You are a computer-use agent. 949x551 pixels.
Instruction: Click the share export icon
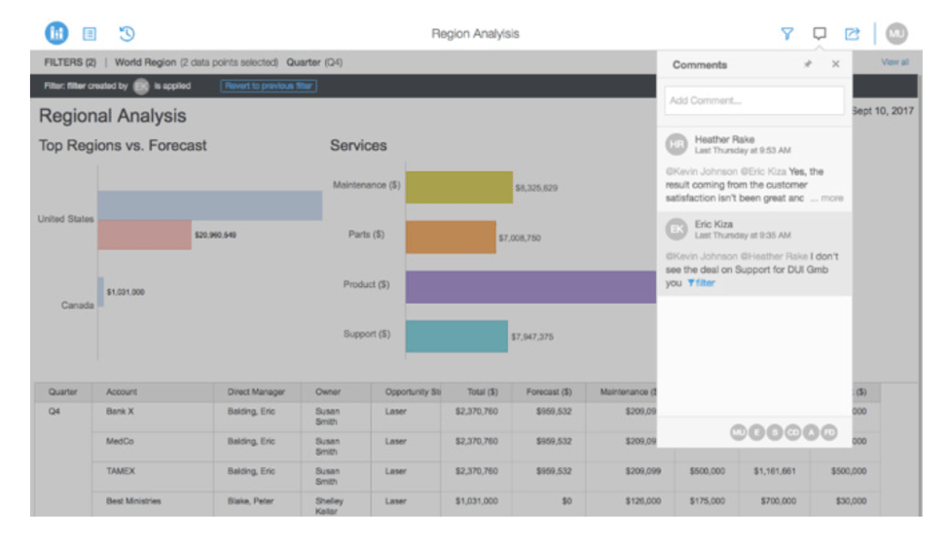click(x=852, y=34)
